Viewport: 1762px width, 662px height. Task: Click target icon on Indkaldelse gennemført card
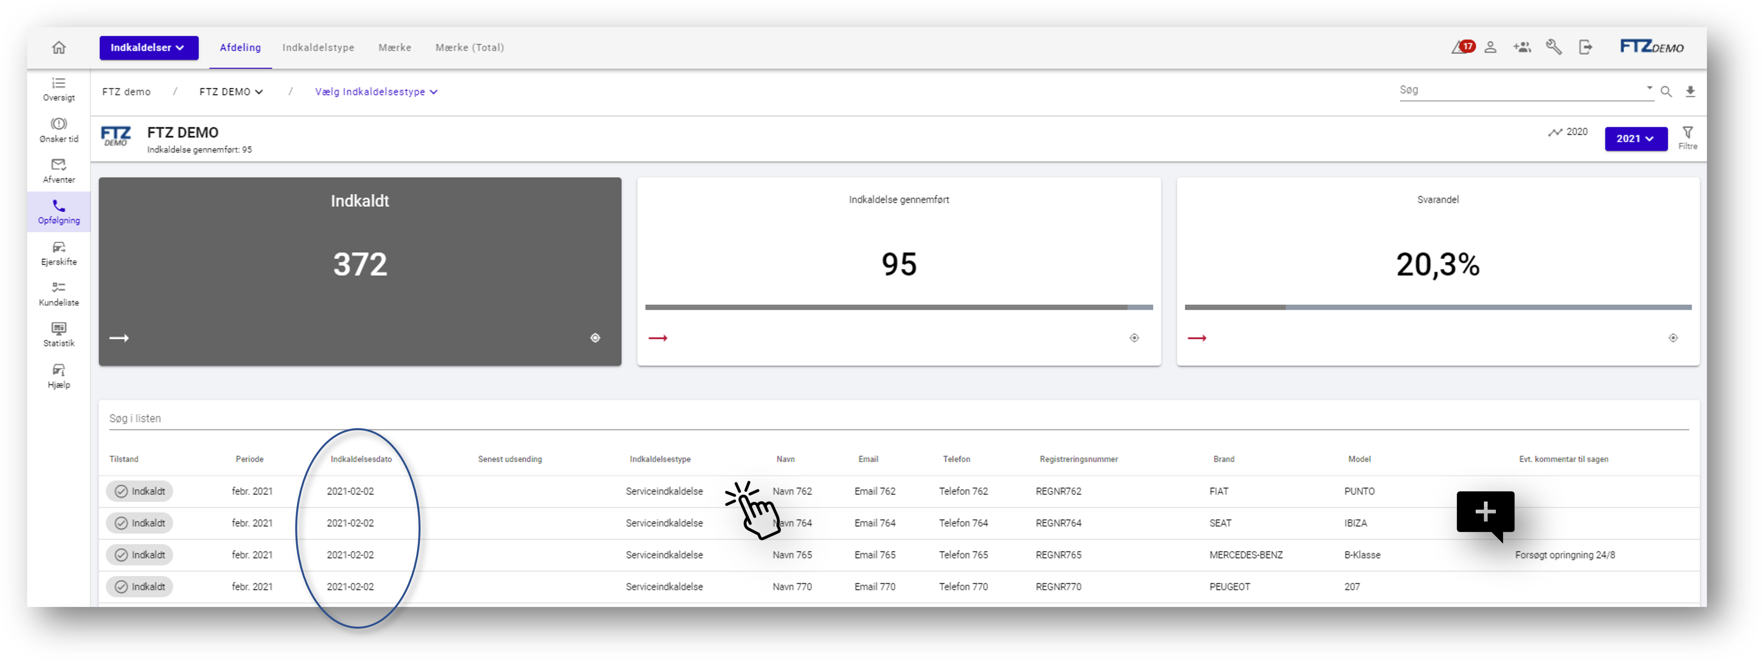pyautogui.click(x=1134, y=338)
